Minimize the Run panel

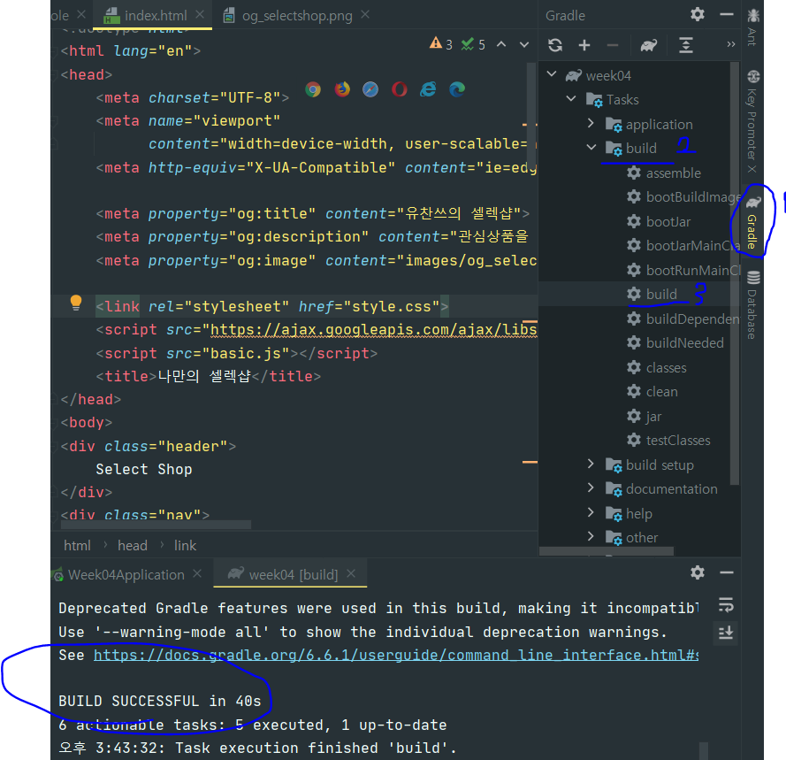727,572
